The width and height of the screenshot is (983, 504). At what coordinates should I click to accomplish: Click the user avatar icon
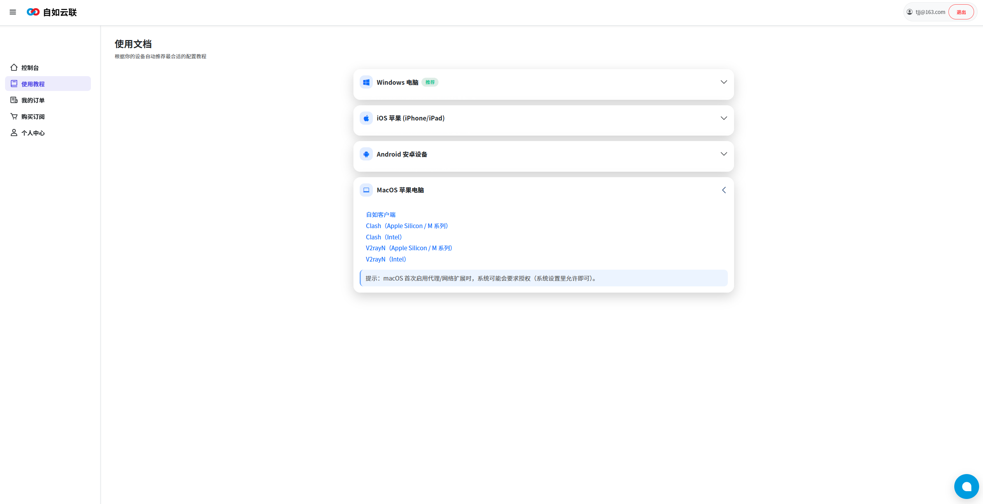[x=910, y=12]
